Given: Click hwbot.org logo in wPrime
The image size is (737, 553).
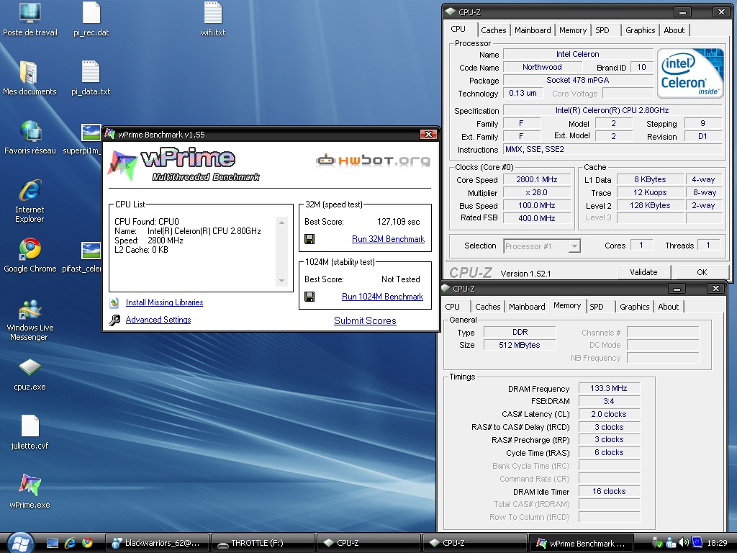Looking at the screenshot, I should (374, 161).
